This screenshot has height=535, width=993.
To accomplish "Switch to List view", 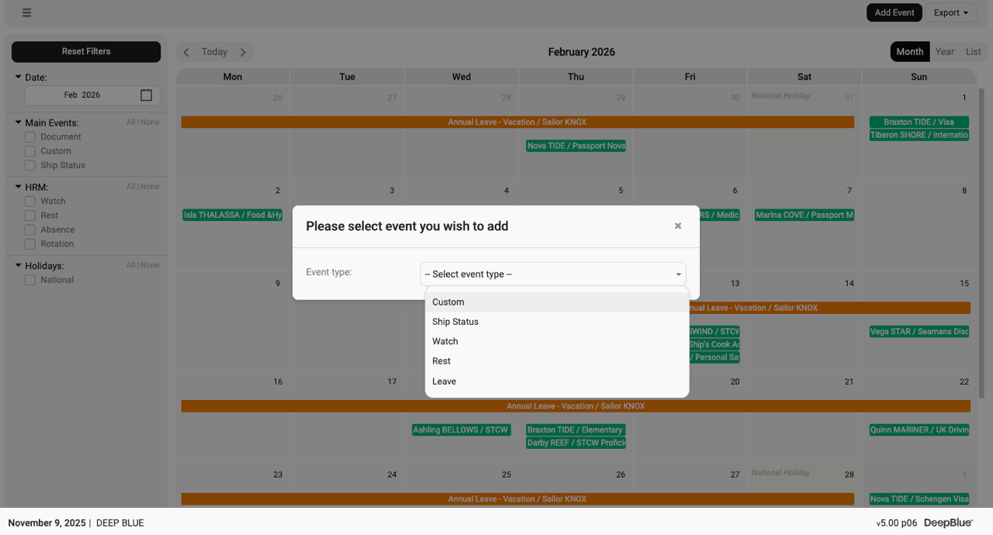I will tap(974, 52).
